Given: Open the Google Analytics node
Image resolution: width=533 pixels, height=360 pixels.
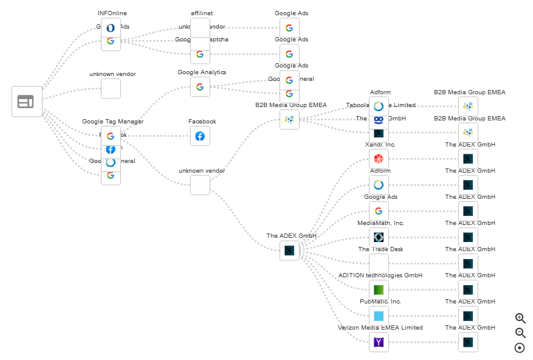Looking at the screenshot, I should click(200, 87).
